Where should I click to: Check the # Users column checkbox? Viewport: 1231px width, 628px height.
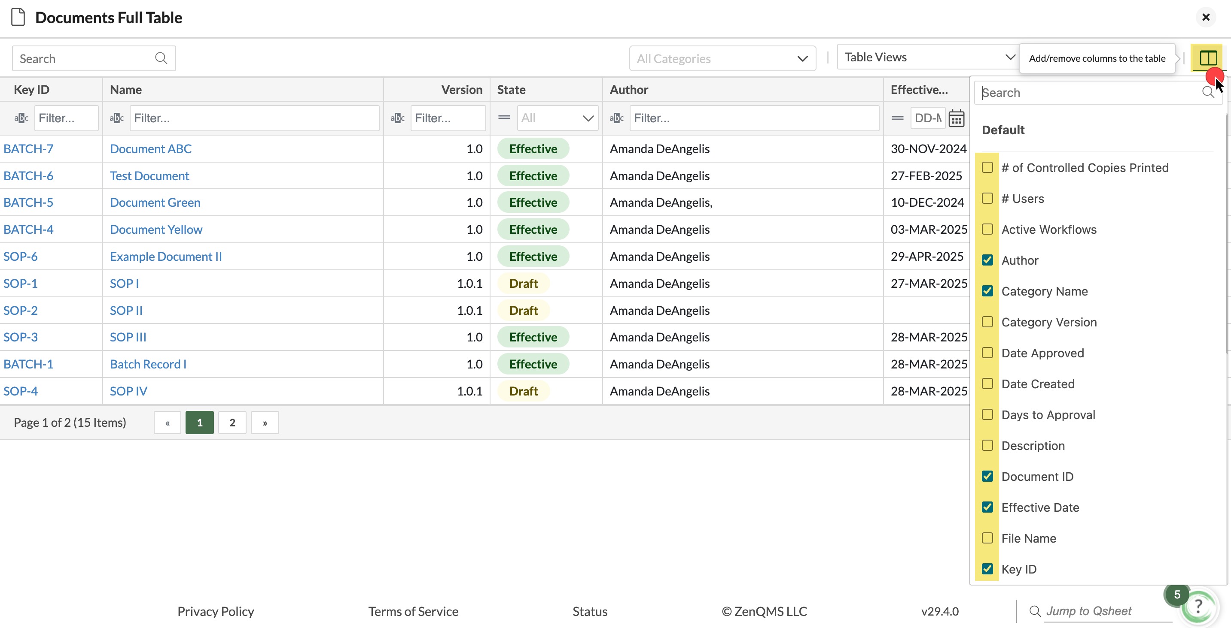[x=987, y=199]
